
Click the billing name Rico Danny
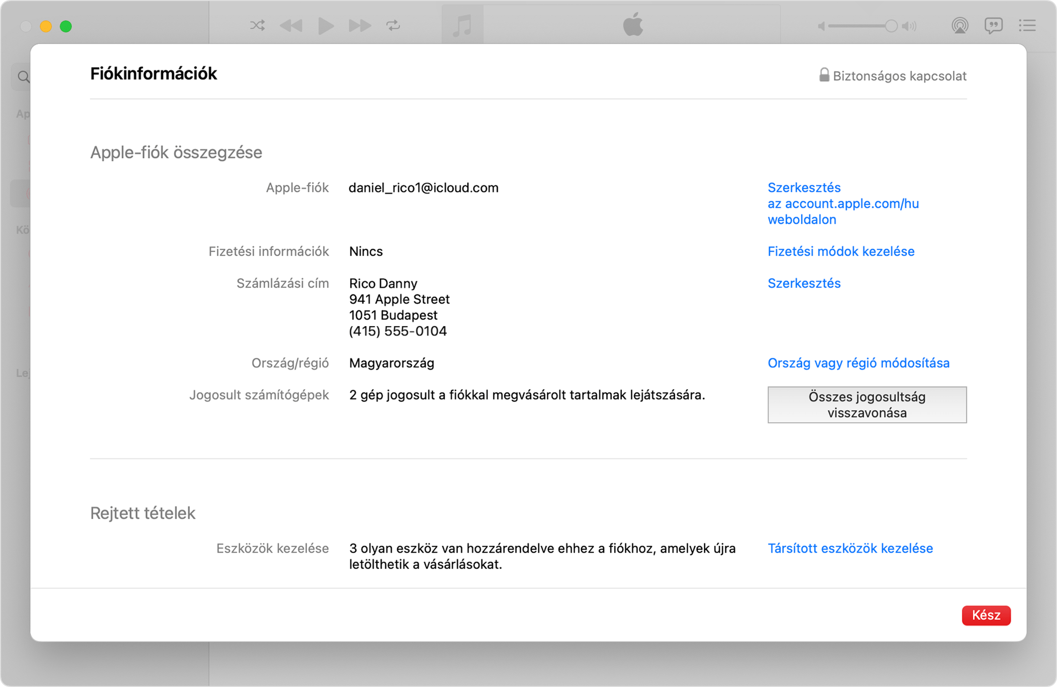click(383, 283)
